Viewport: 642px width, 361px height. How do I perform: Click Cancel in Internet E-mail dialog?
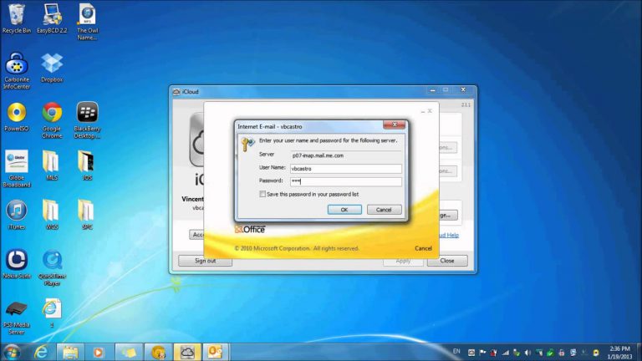[384, 210]
